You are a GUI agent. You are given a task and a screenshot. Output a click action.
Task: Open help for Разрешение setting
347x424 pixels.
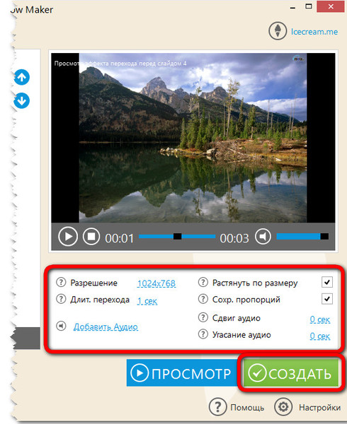click(x=61, y=282)
